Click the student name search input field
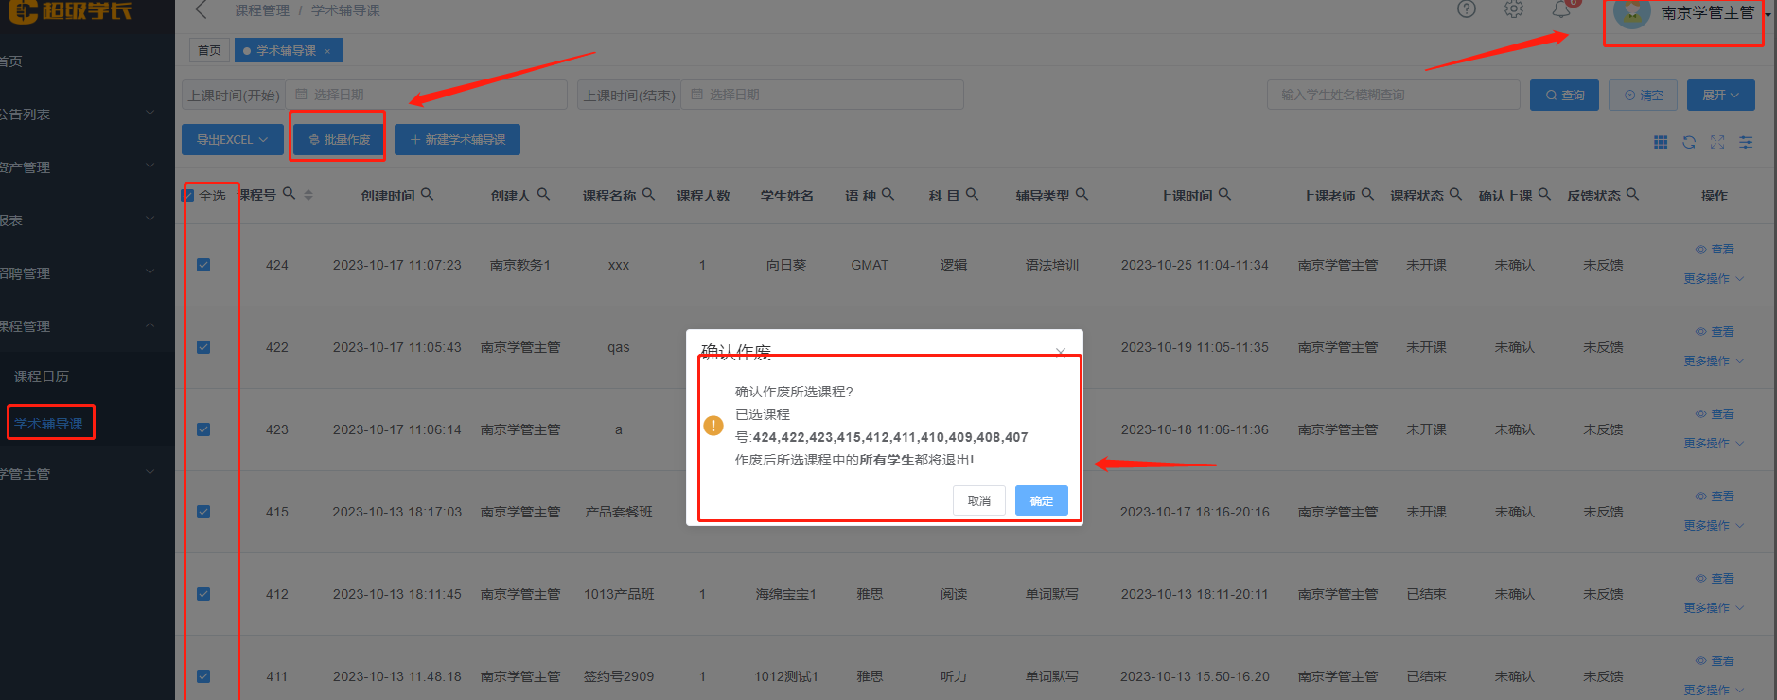 (1393, 95)
